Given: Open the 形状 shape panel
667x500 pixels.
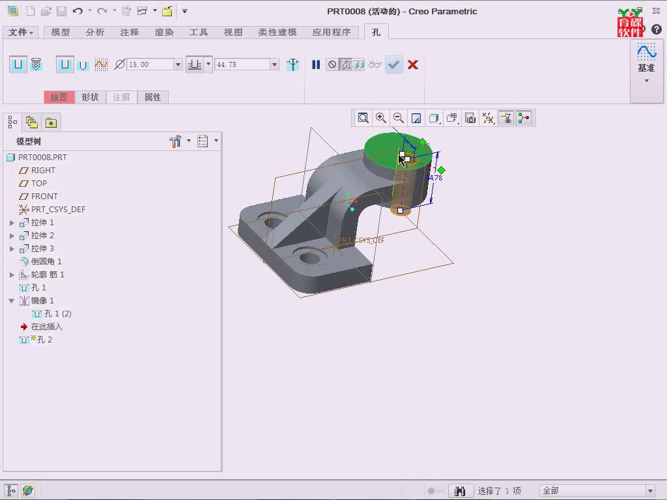Looking at the screenshot, I should point(90,98).
